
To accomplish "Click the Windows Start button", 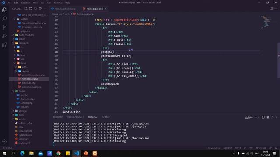I will point(4,153).
